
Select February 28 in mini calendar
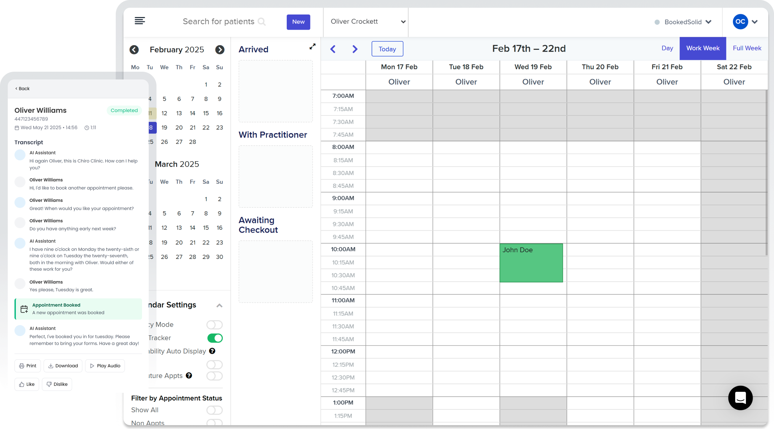(192, 142)
